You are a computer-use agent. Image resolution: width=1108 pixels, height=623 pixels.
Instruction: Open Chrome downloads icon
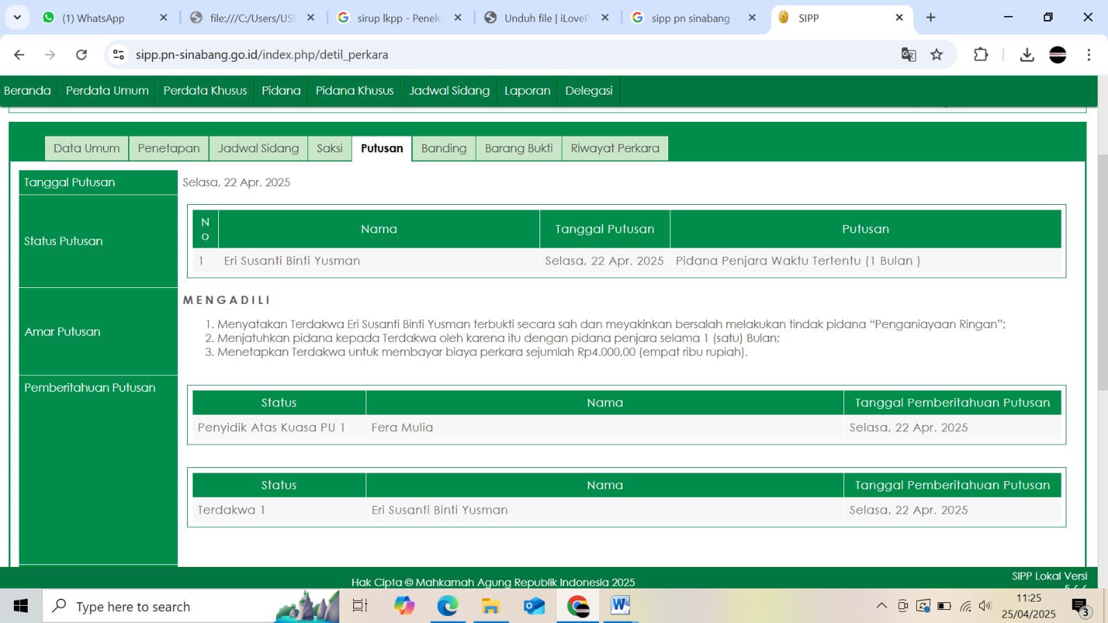coord(1026,55)
